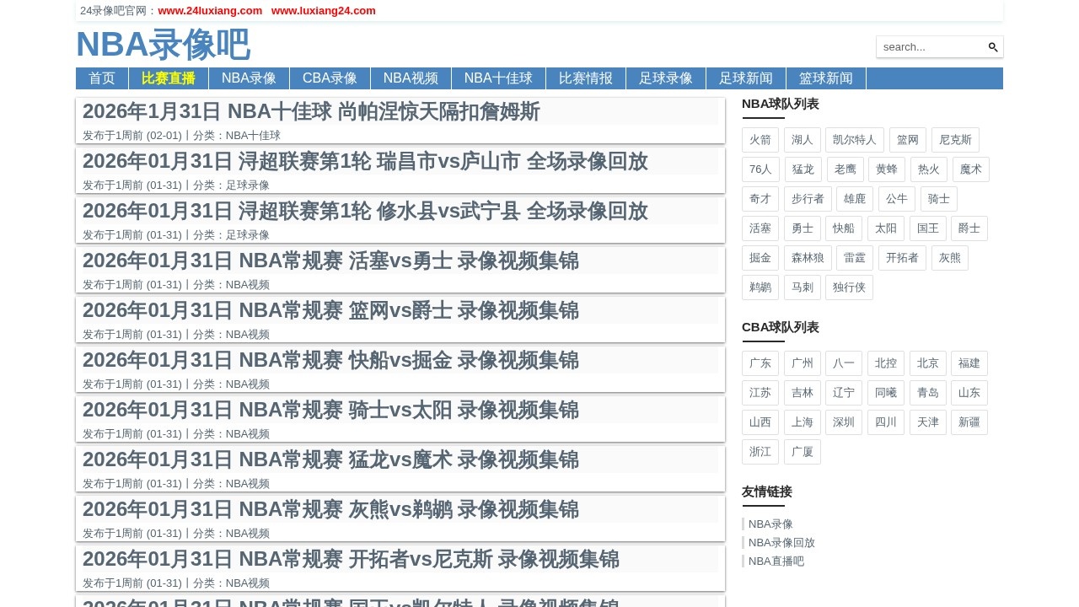
Task: Click inside the search input box
Action: click(x=927, y=46)
